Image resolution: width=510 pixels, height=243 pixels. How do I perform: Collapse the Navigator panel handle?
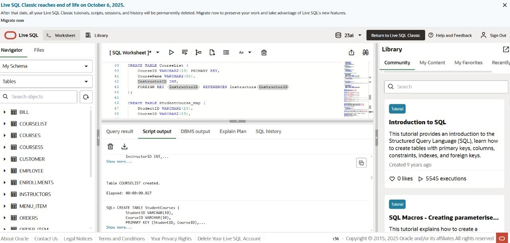98,137
